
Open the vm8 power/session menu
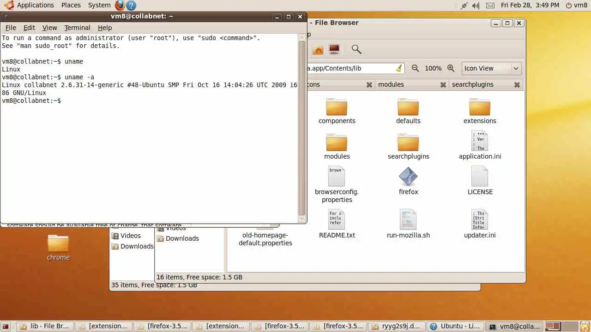[x=576, y=5]
